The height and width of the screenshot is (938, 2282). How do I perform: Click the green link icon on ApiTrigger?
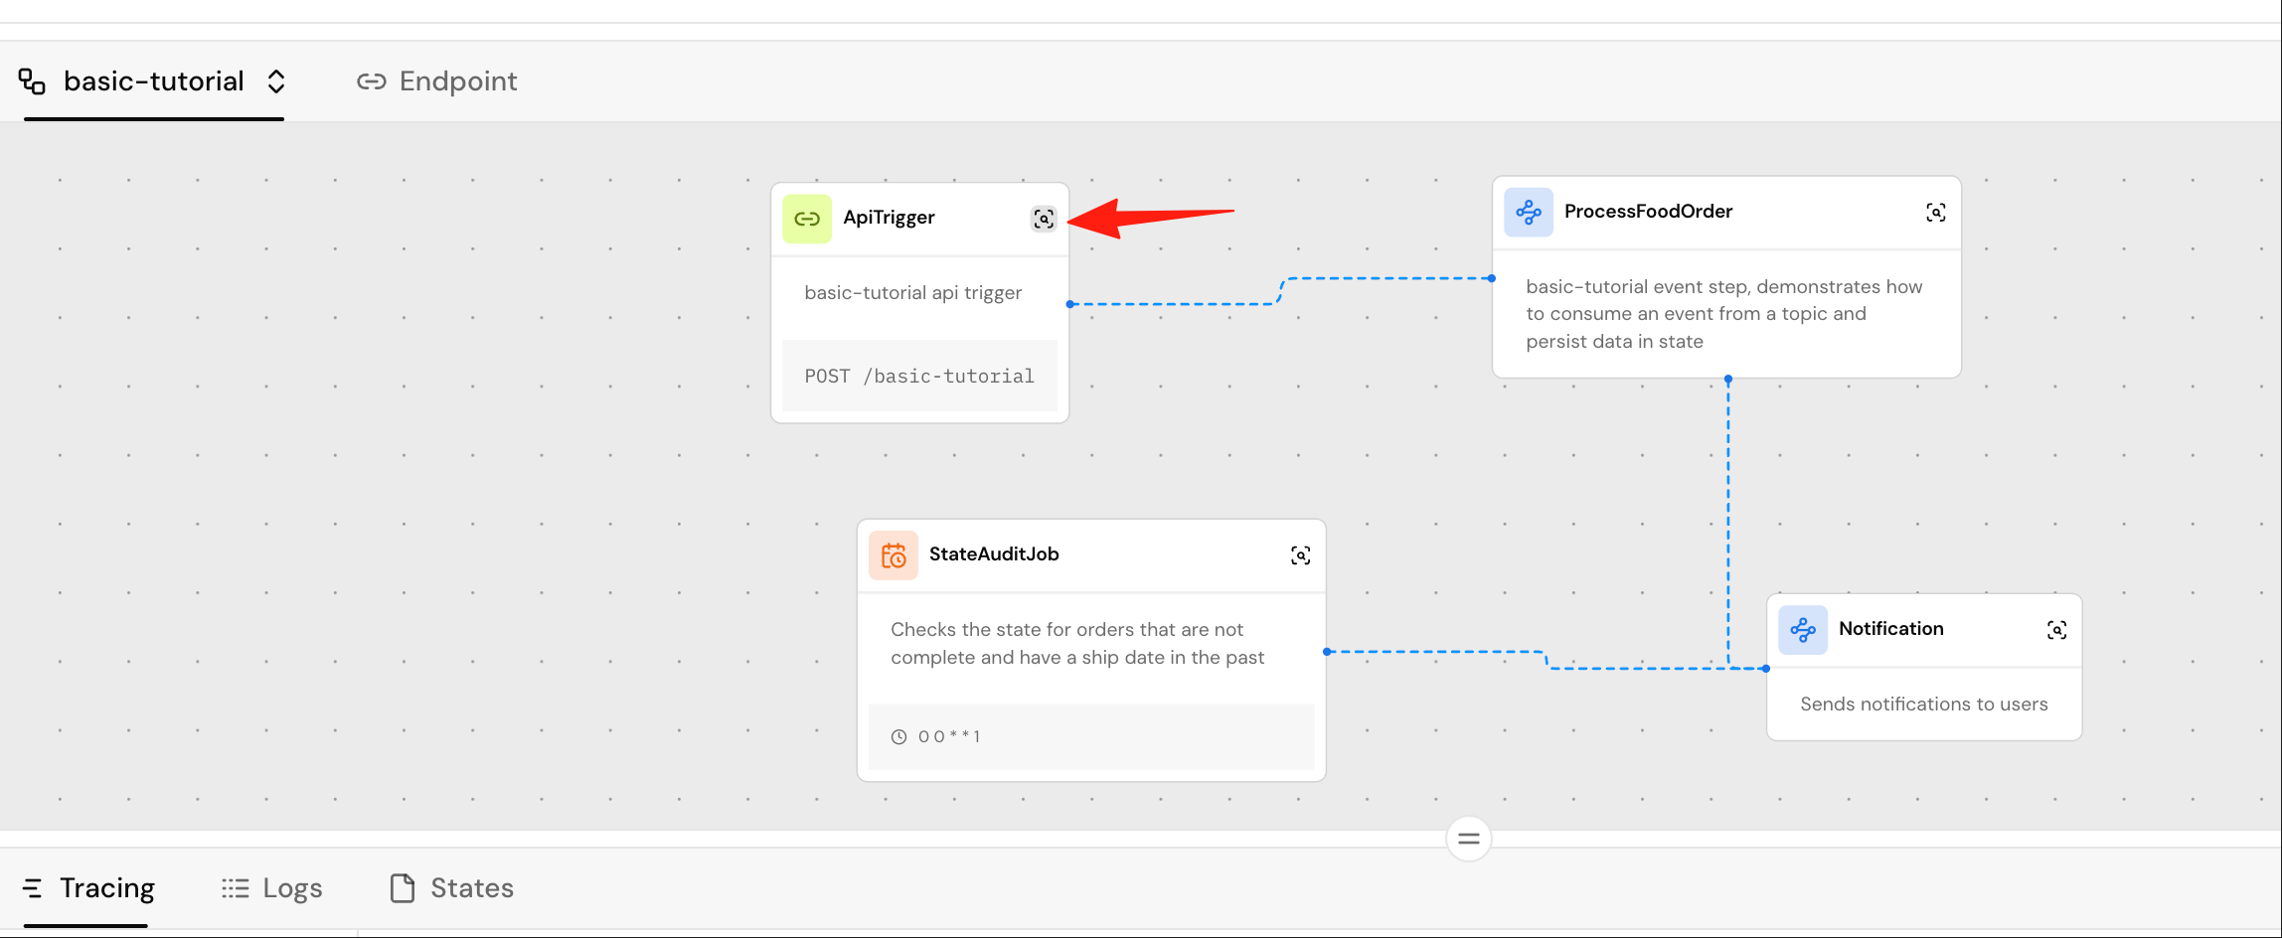click(x=807, y=219)
